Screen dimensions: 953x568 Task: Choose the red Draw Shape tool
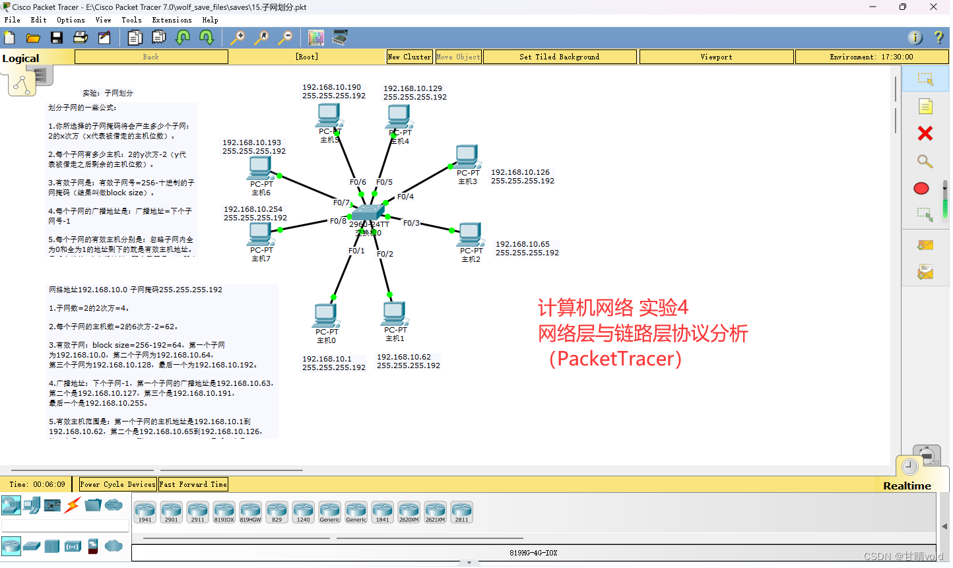[x=921, y=189]
